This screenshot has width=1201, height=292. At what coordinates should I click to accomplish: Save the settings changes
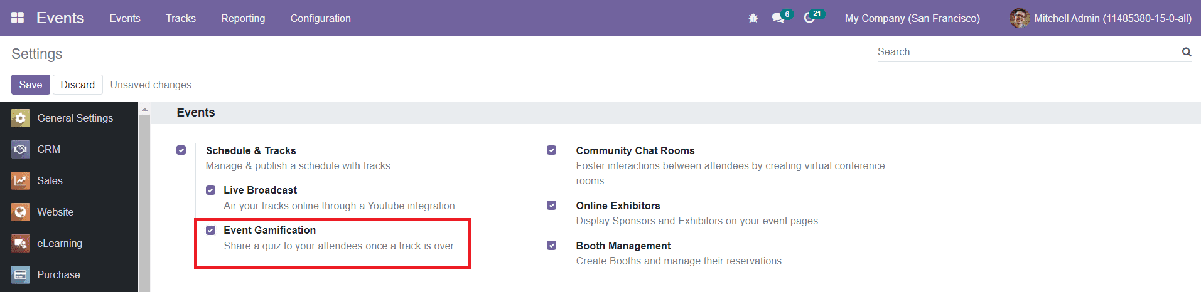(x=31, y=85)
